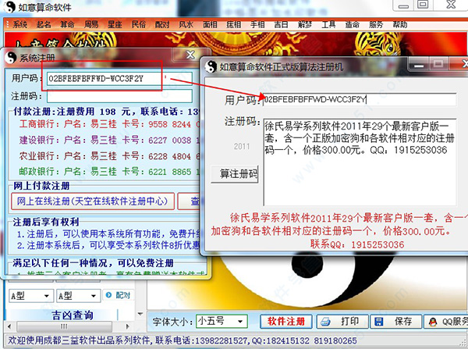This screenshot has height=349, width=468.
Task: Click the 注册码 text area in keygen window
Action: click(x=360, y=162)
